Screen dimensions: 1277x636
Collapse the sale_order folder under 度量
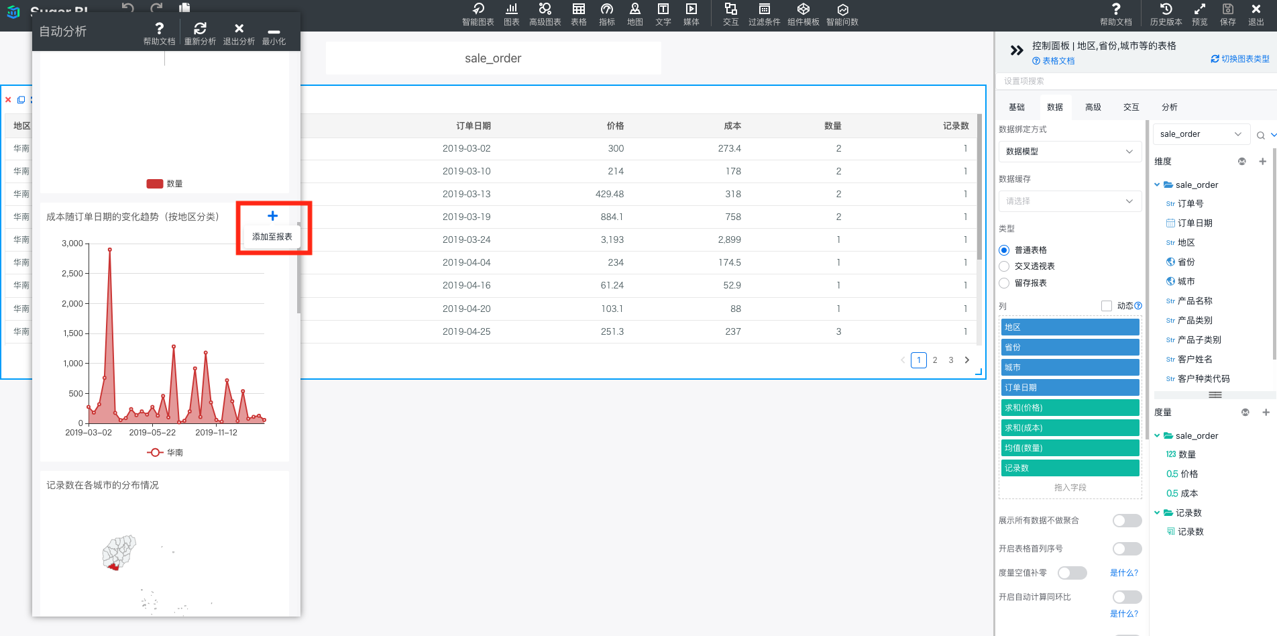[1157, 436]
